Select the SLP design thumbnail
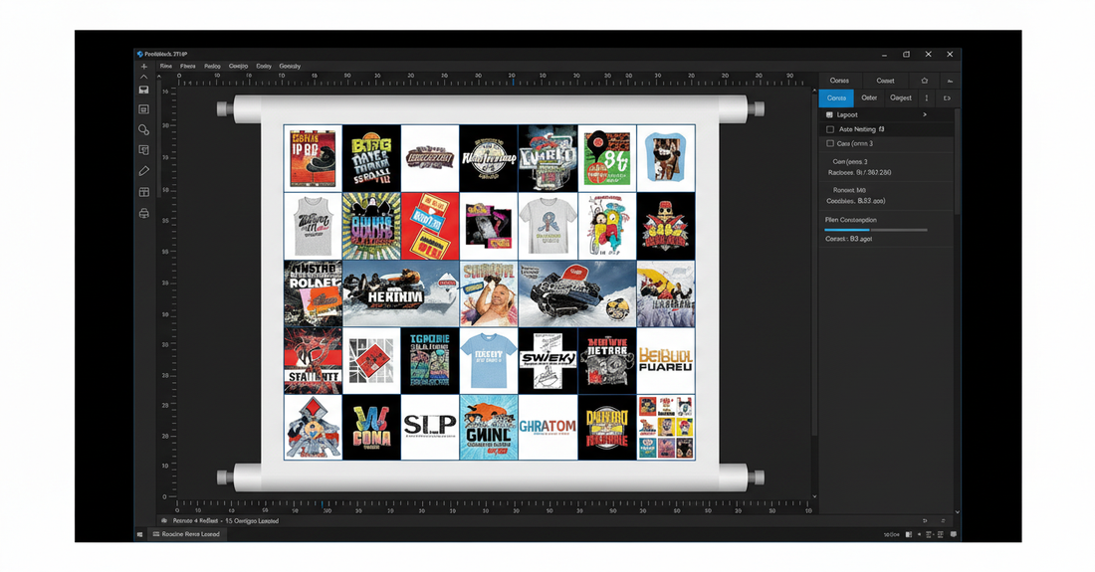Viewport: 1095px width, 572px height. tap(429, 427)
